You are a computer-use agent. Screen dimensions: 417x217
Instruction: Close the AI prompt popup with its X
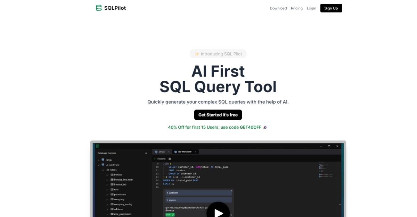pyautogui.click(x=231, y=191)
